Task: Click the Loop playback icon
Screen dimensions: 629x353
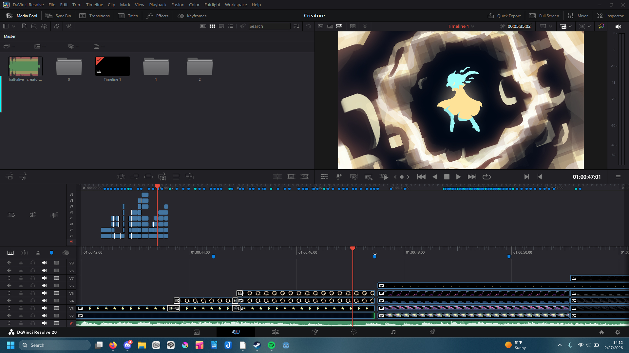Action: coord(486,177)
